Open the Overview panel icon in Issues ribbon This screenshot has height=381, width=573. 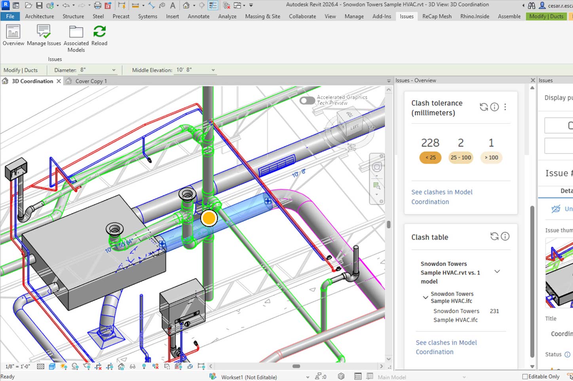tap(13, 35)
